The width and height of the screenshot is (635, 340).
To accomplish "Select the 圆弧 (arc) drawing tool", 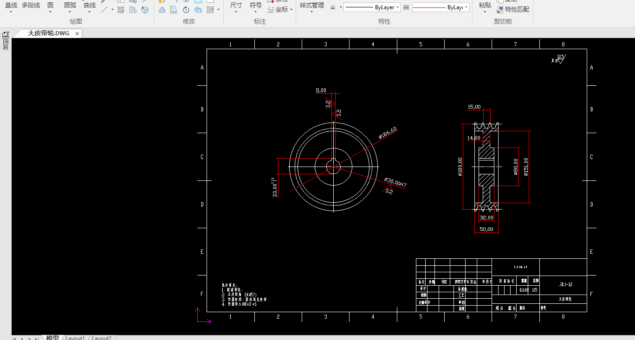I will click(x=70, y=6).
